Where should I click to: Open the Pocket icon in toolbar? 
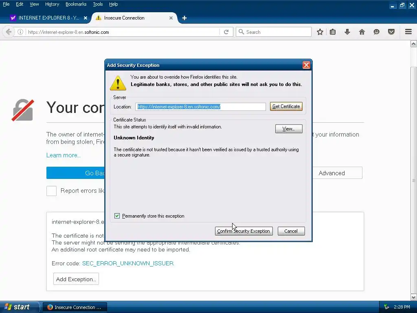click(x=391, y=32)
